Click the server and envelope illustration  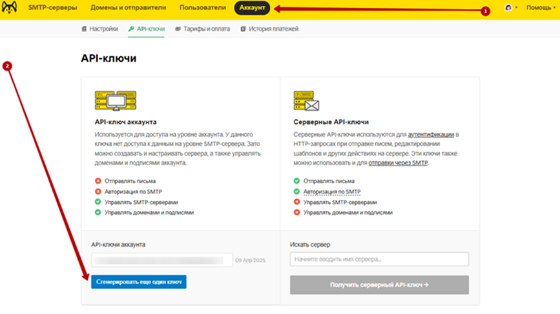(307, 101)
